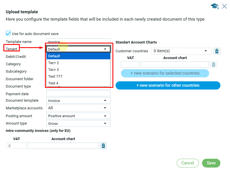The image size is (230, 172).
Task: Collapse the Tenant dropdown
Action: click(105, 49)
